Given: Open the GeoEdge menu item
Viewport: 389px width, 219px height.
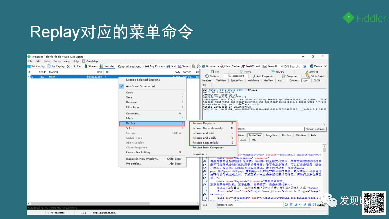Looking at the screenshot, I should [90, 61].
